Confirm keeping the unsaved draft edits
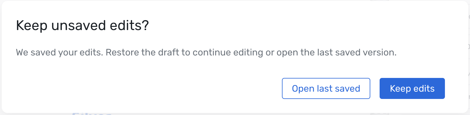 pyautogui.click(x=412, y=88)
